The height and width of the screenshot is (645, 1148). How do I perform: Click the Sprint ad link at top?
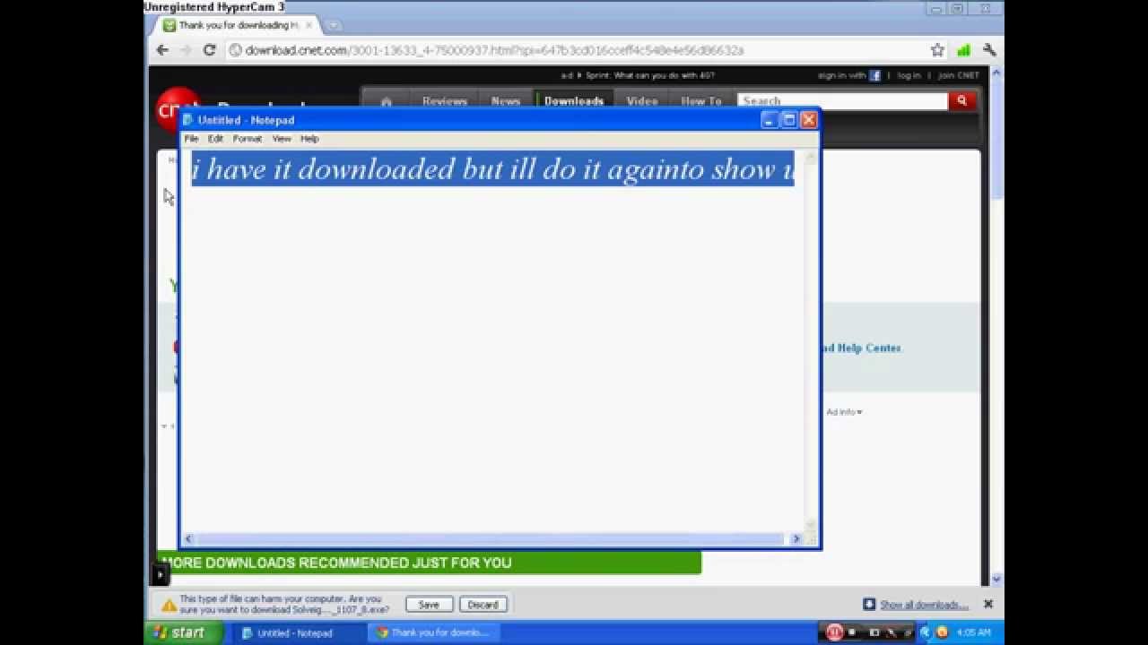click(x=651, y=76)
